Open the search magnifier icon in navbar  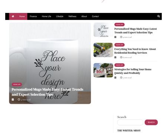click(158, 16)
